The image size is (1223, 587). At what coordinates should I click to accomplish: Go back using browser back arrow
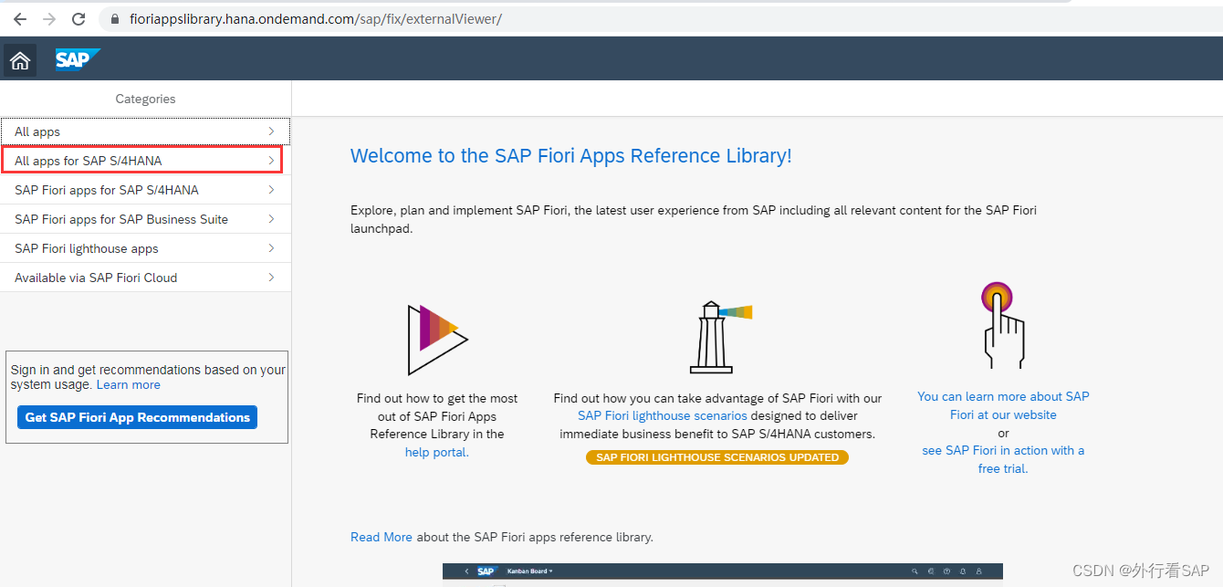point(20,18)
